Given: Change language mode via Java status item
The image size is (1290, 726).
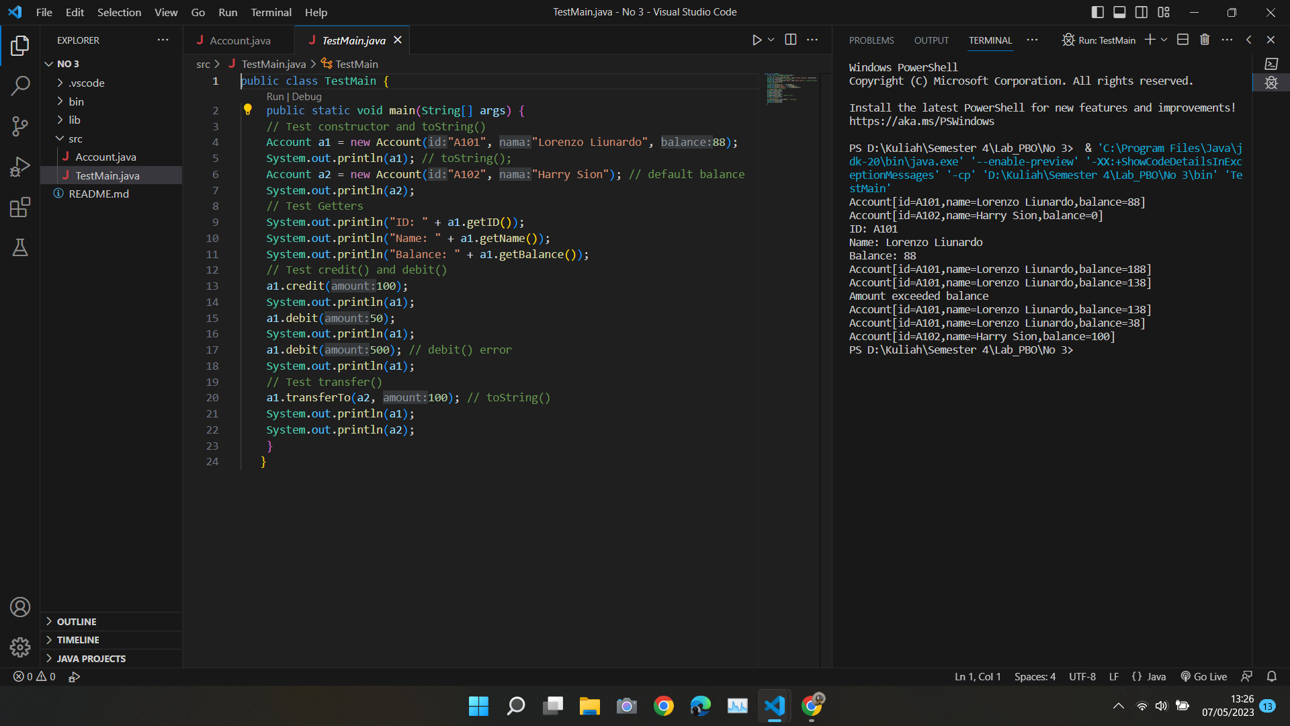Looking at the screenshot, I should click(x=1149, y=677).
